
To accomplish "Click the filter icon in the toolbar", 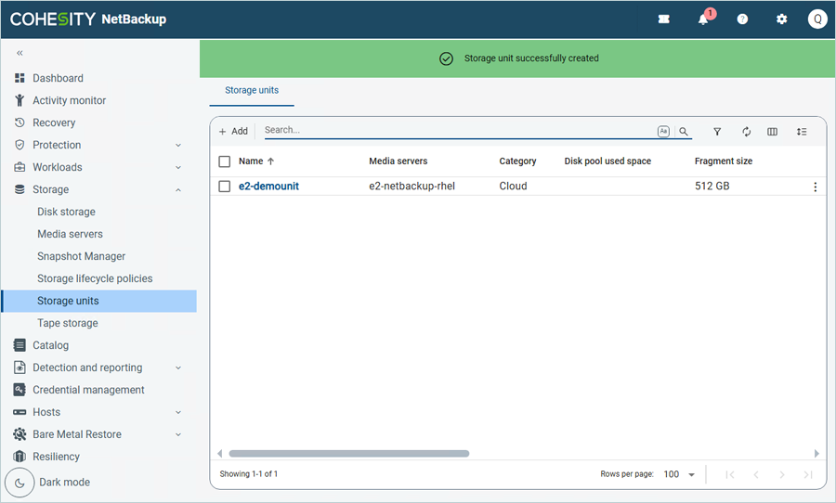I will click(717, 132).
